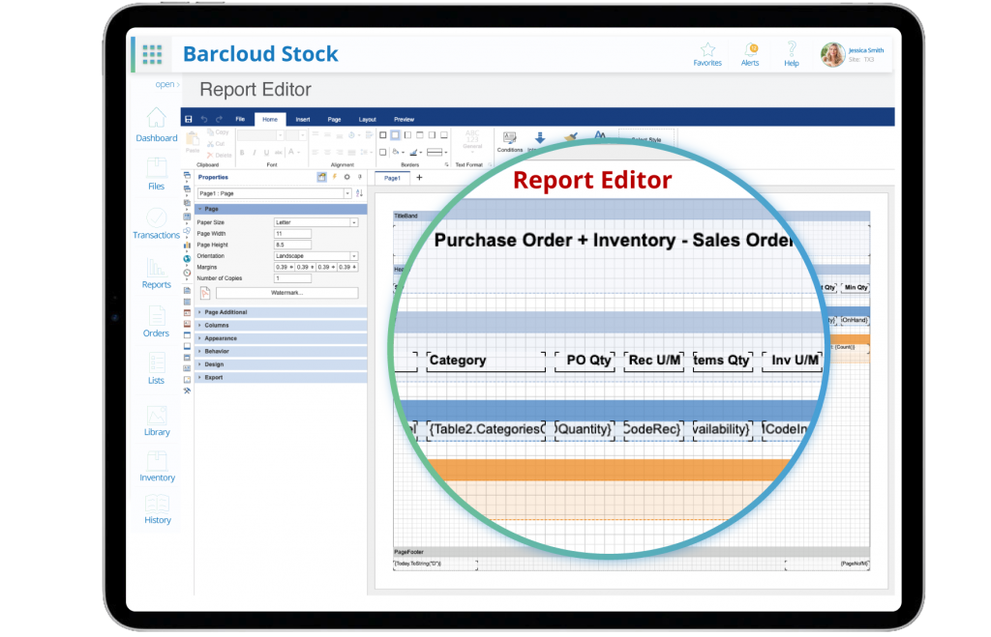Switch to the Insert ribbon tab

click(x=303, y=119)
